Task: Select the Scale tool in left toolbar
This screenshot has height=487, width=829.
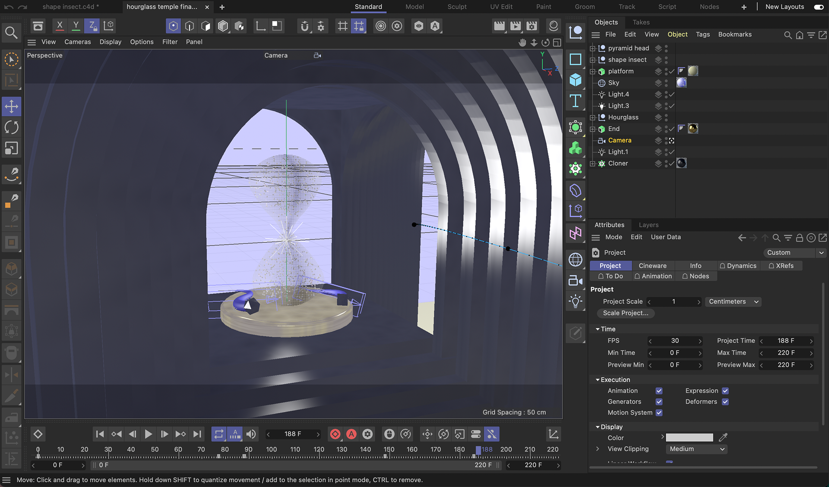Action: tap(12, 148)
